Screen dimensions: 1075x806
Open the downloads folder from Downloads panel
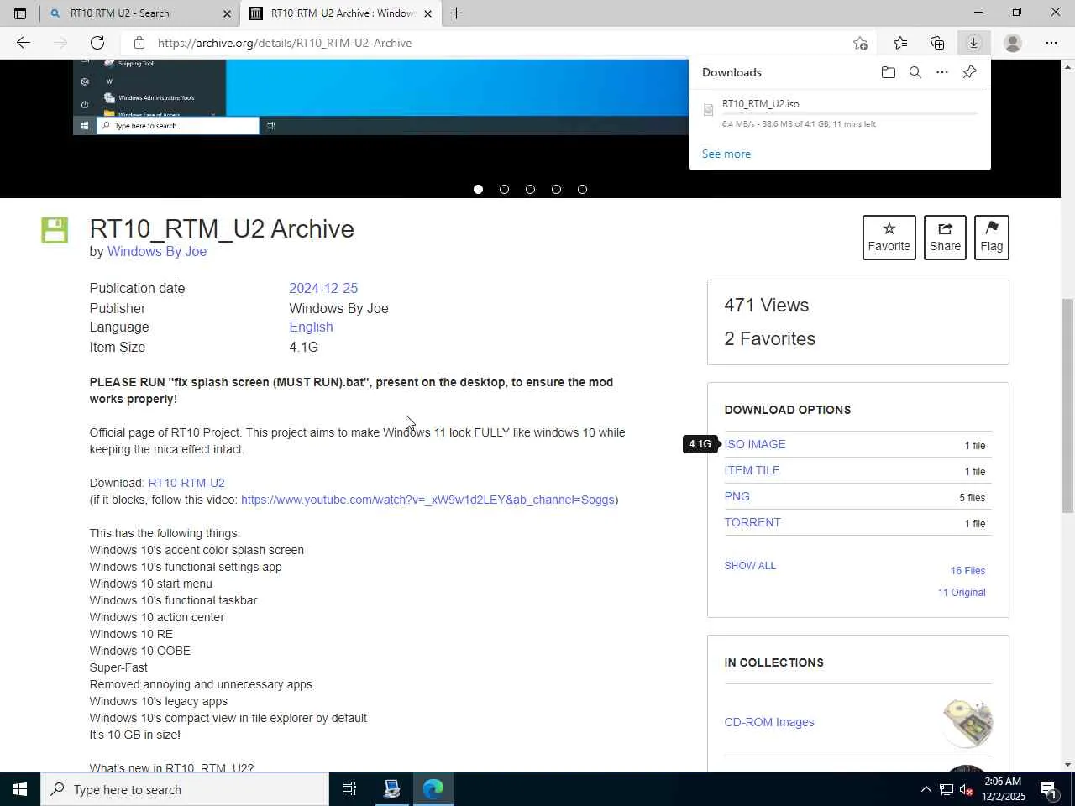coord(889,72)
